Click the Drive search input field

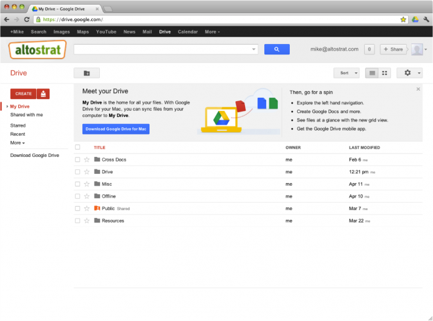(162, 49)
